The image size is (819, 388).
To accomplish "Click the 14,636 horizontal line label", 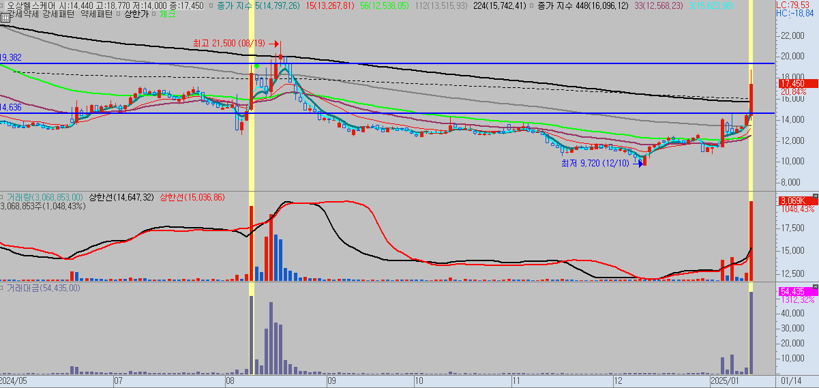I will click(11, 108).
